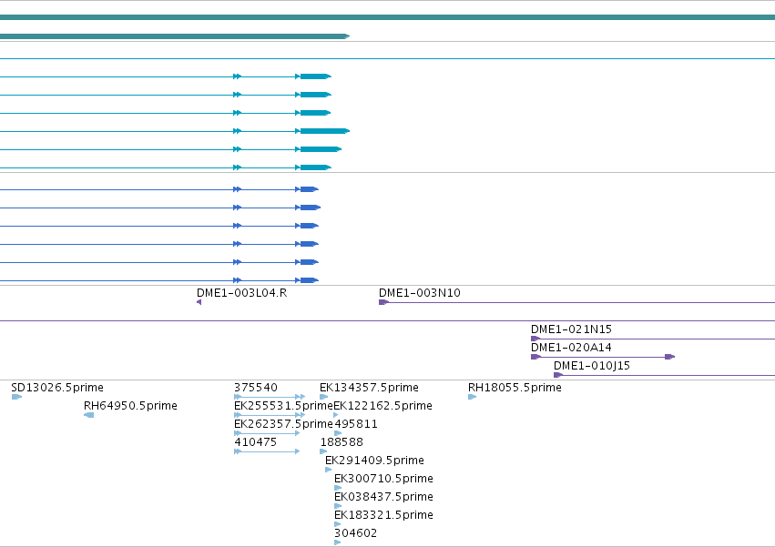The width and height of the screenshot is (775, 547).
Task: Click the EK183321.5prime label
Action: (383, 515)
